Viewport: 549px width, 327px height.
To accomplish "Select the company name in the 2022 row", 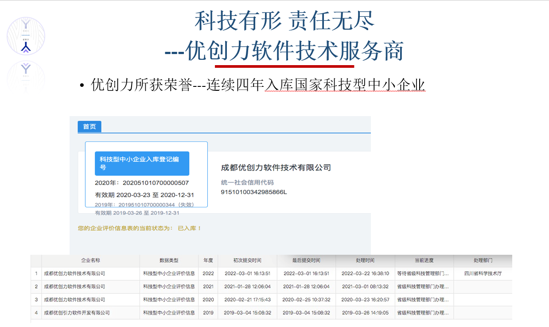I will 74,274.
